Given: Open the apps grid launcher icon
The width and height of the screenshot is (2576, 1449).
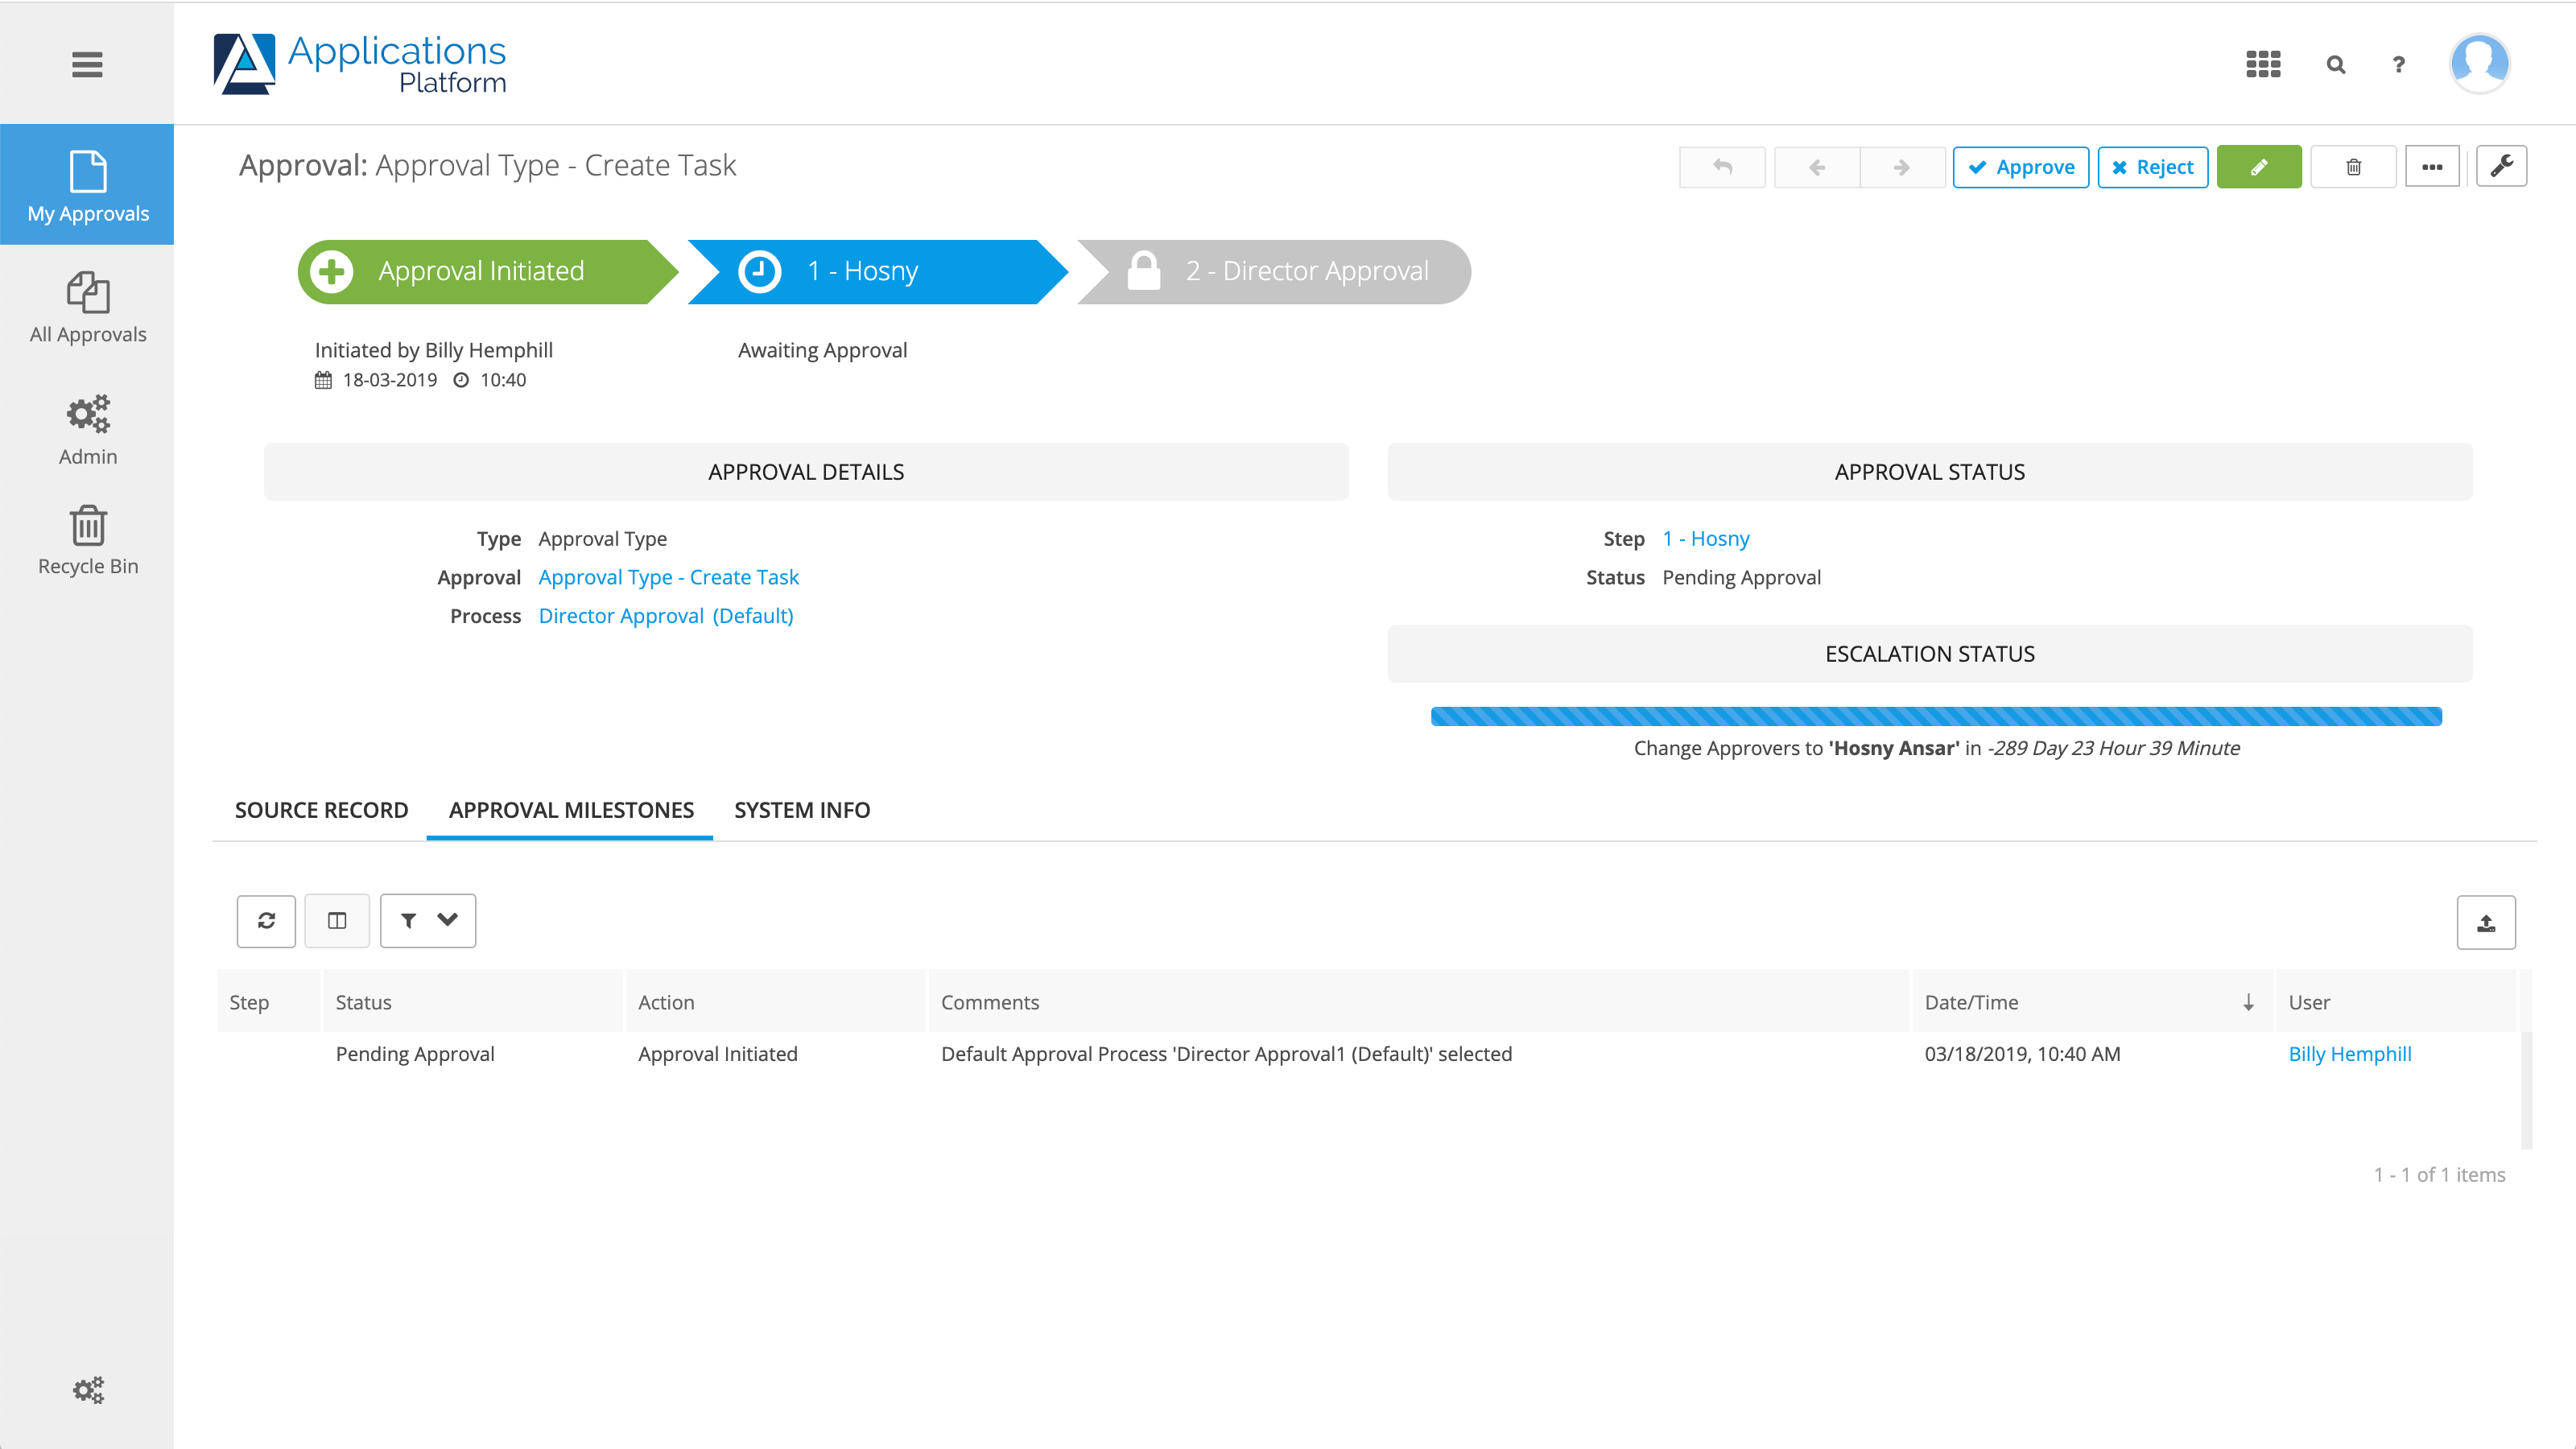Looking at the screenshot, I should [2263, 65].
